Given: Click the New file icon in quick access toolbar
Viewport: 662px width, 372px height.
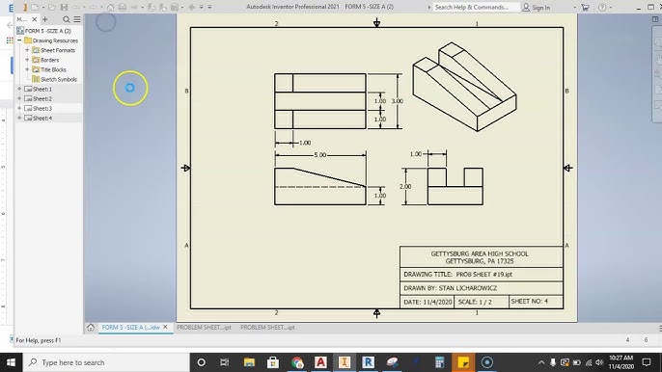Looking at the screenshot, I should click(35, 7).
